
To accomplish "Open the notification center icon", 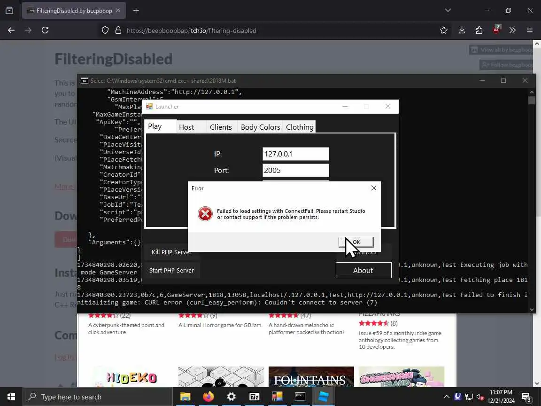I will pyautogui.click(x=526, y=397).
